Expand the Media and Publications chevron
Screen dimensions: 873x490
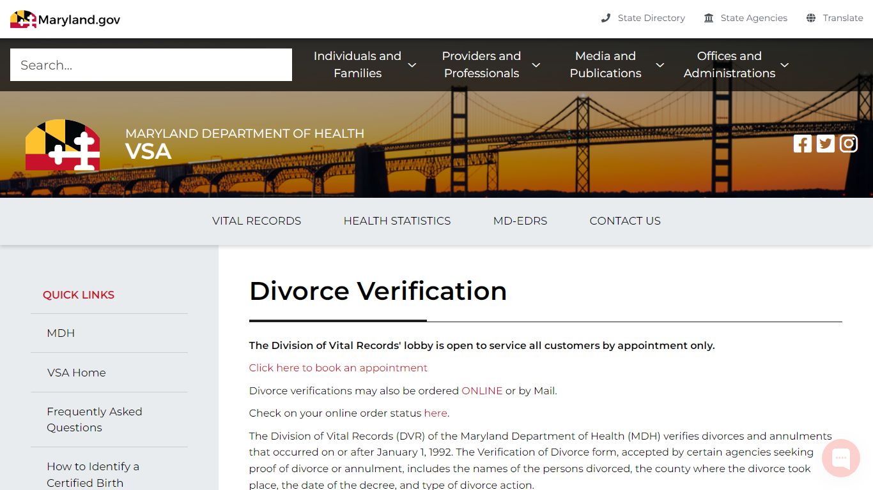coord(660,65)
